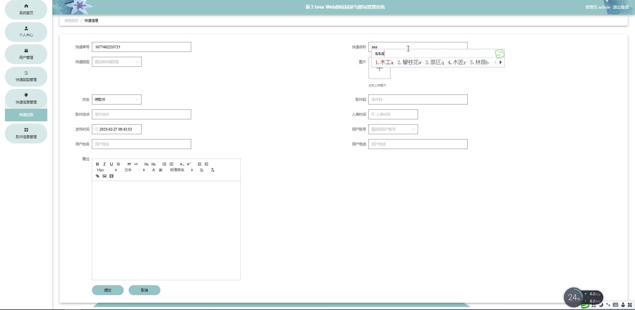Open 取件信息管理 in the sidebar
The height and width of the screenshot is (310, 635).
tap(26, 134)
